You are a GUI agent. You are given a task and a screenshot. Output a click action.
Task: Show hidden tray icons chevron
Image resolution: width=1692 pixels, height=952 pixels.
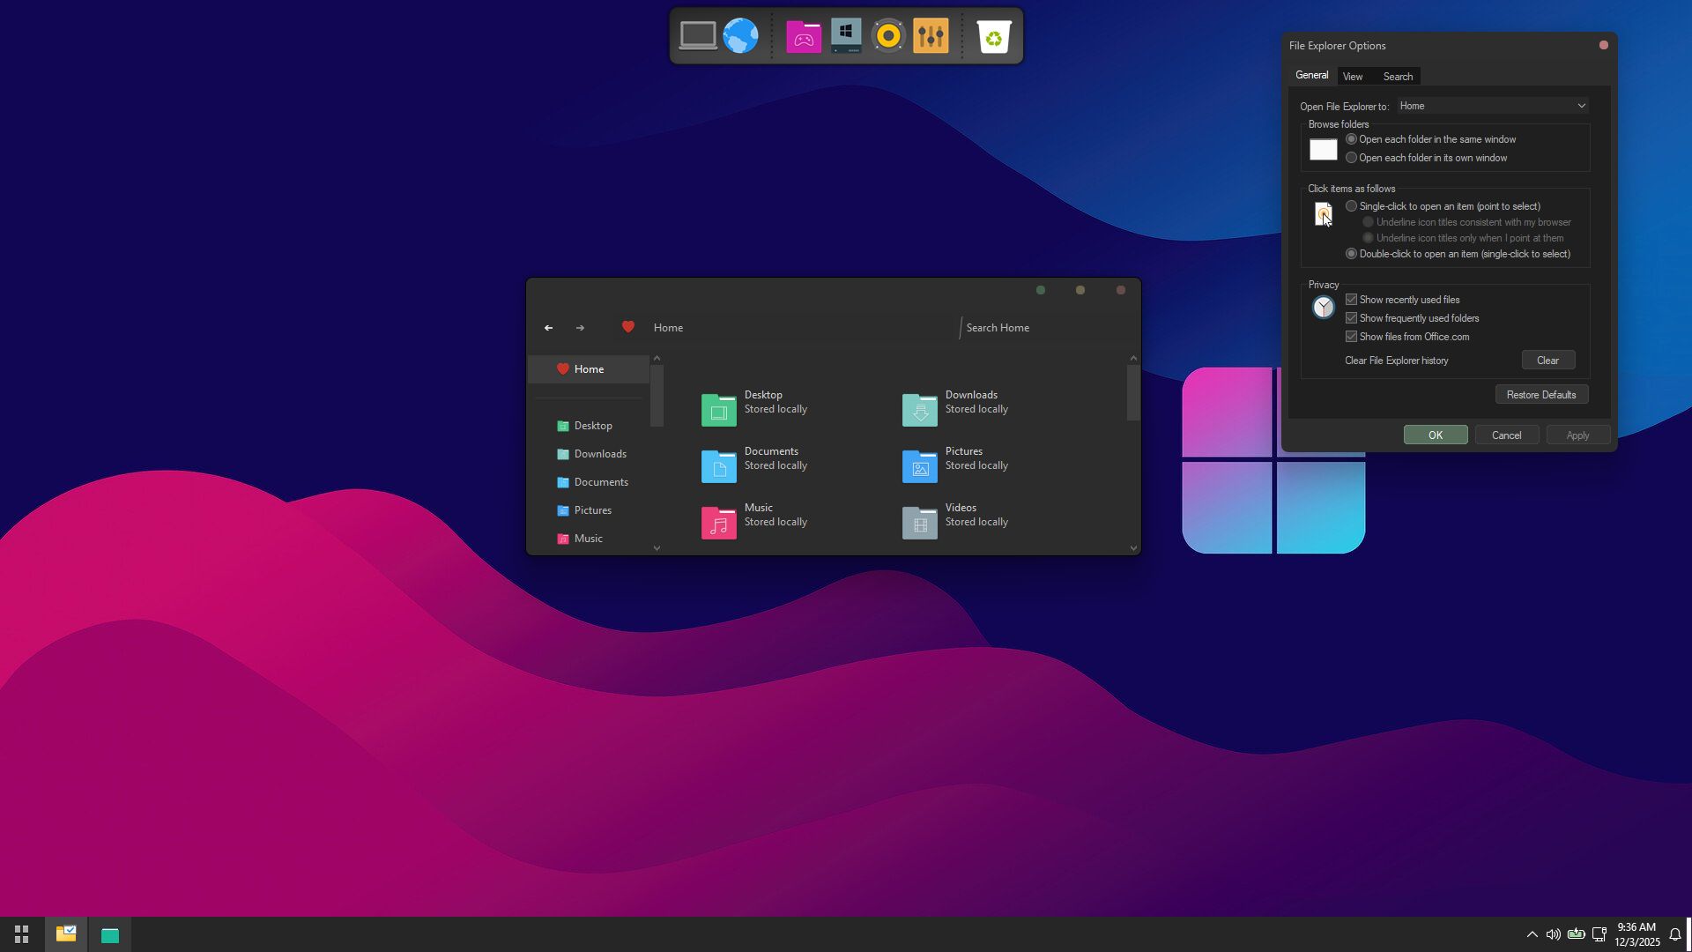point(1532,934)
